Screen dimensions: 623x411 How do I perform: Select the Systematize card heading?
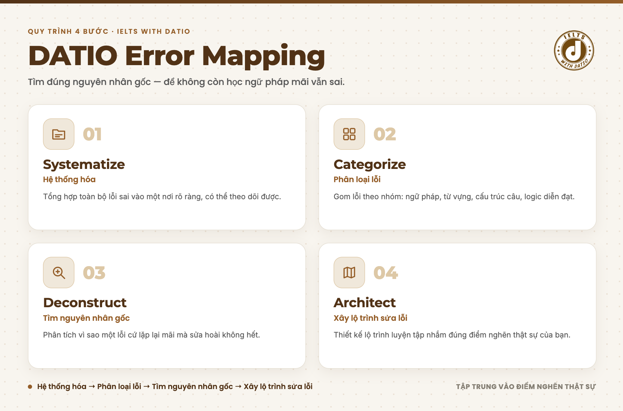pyautogui.click(x=84, y=164)
